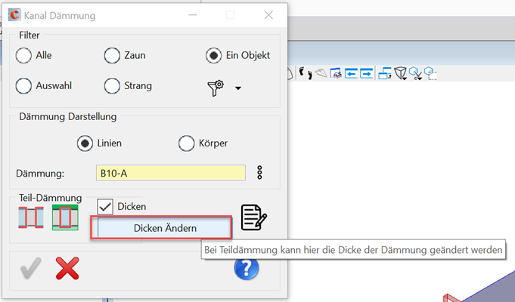Click the Dämmung input field B10-A
The width and height of the screenshot is (515, 302).
(171, 173)
